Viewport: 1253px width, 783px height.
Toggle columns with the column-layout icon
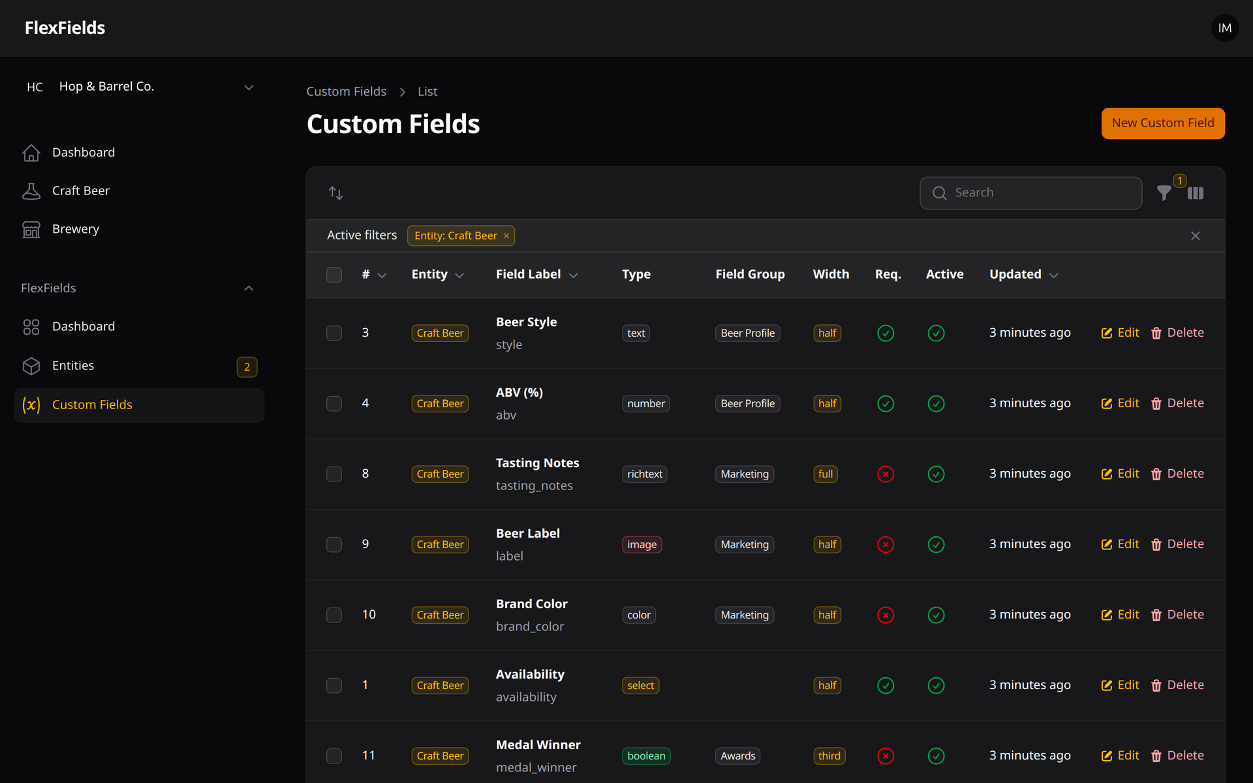[1196, 193]
